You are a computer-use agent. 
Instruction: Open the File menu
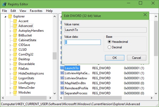coord(4,11)
